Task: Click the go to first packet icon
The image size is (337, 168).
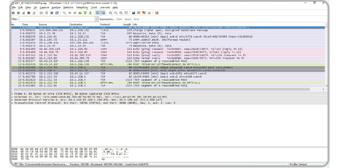Action: (84, 13)
